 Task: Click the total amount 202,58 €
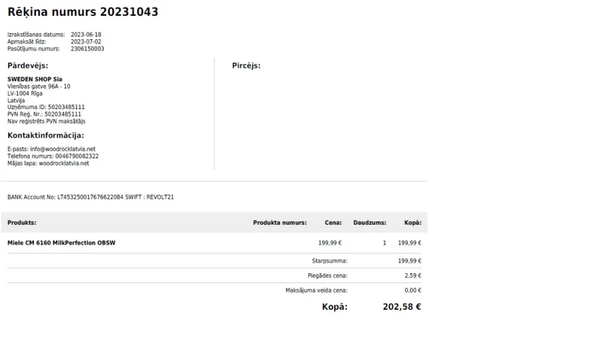[402, 307]
